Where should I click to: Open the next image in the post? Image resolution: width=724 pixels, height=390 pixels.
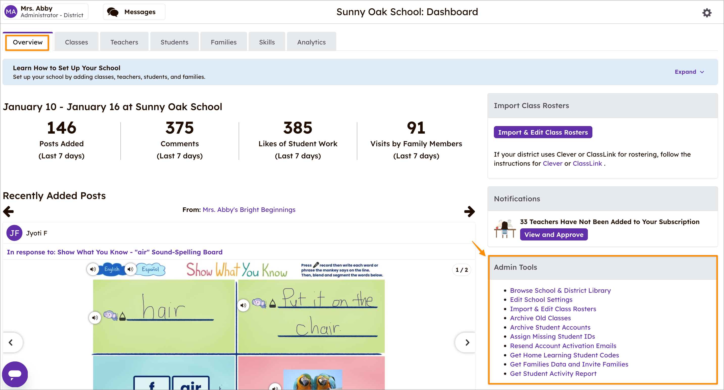pos(467,342)
